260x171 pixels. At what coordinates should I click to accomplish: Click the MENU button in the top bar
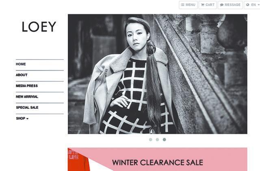click(x=188, y=5)
